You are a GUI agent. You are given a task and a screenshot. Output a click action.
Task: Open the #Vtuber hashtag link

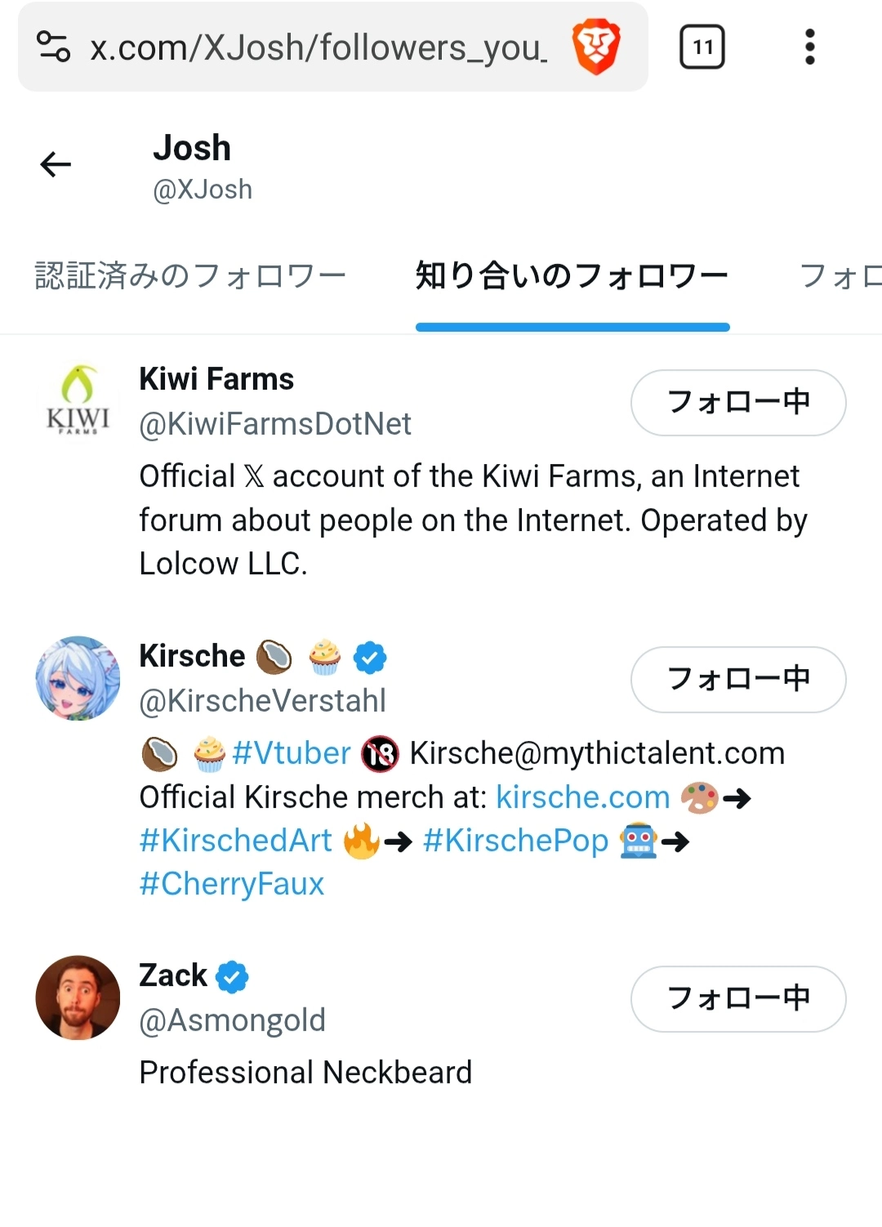coord(292,753)
